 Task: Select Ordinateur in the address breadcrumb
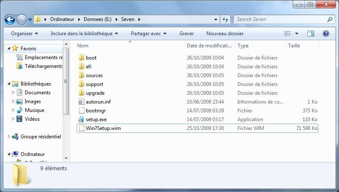pos(62,19)
